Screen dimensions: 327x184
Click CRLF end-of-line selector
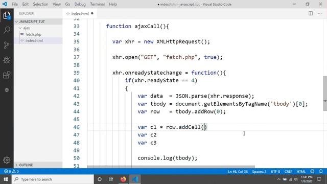[x=288, y=172]
